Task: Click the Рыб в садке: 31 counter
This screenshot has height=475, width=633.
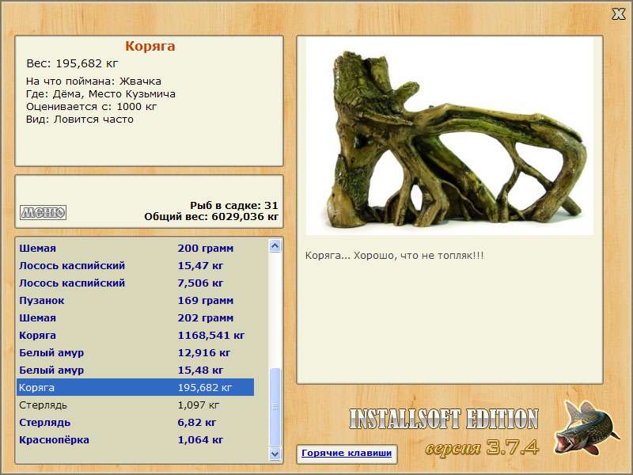Action: click(234, 205)
